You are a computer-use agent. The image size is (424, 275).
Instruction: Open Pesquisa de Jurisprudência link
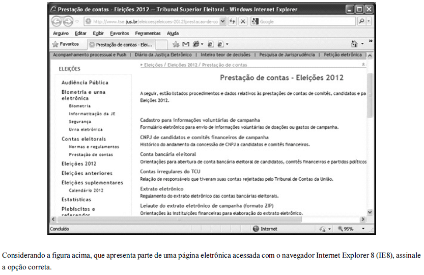(287, 54)
